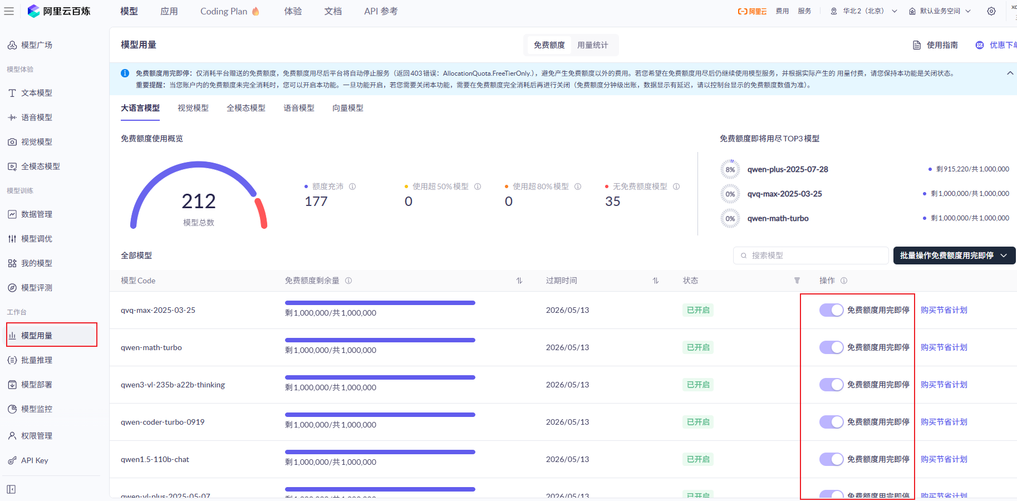Viewport: 1017px width, 501px height.
Task: Click 购买节省计划 for qvq-max-2025-03-25
Action: pyautogui.click(x=944, y=310)
